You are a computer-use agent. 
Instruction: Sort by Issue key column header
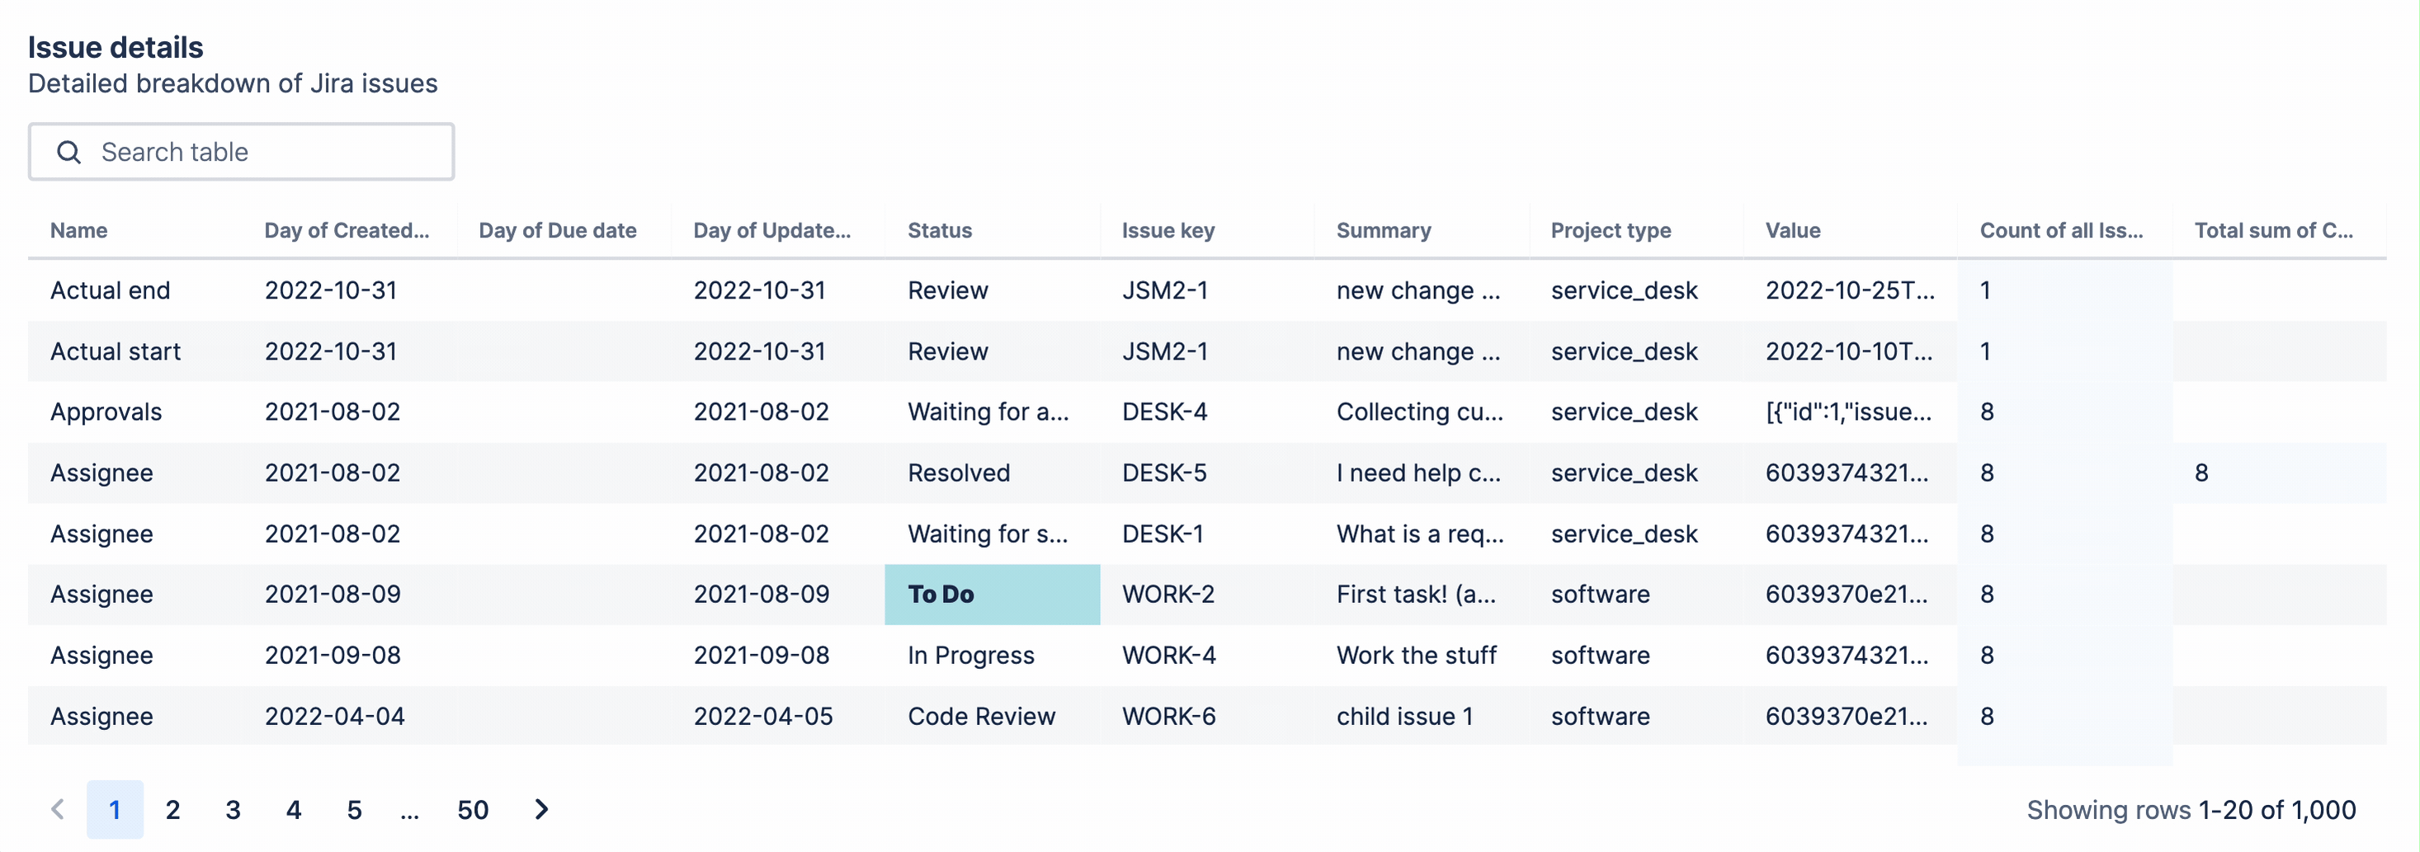pos(1168,230)
